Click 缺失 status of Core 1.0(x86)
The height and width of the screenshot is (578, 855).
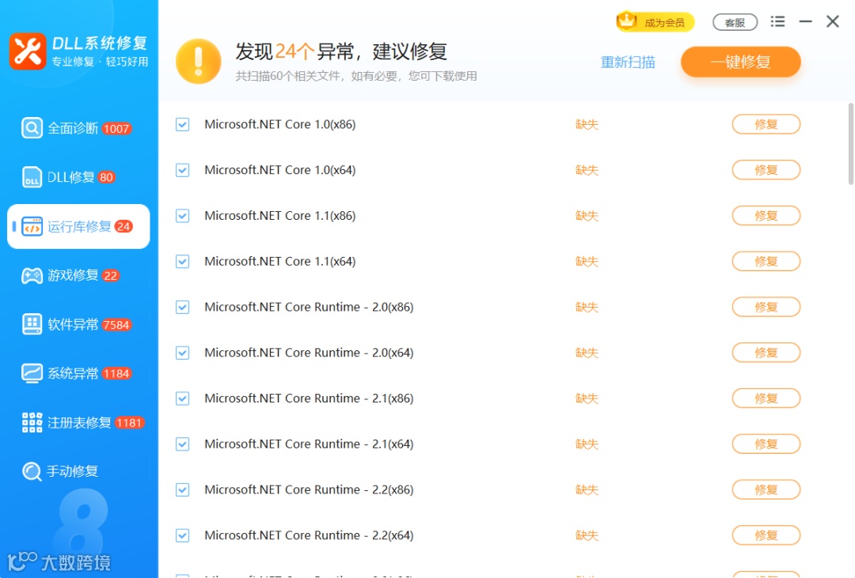587,124
